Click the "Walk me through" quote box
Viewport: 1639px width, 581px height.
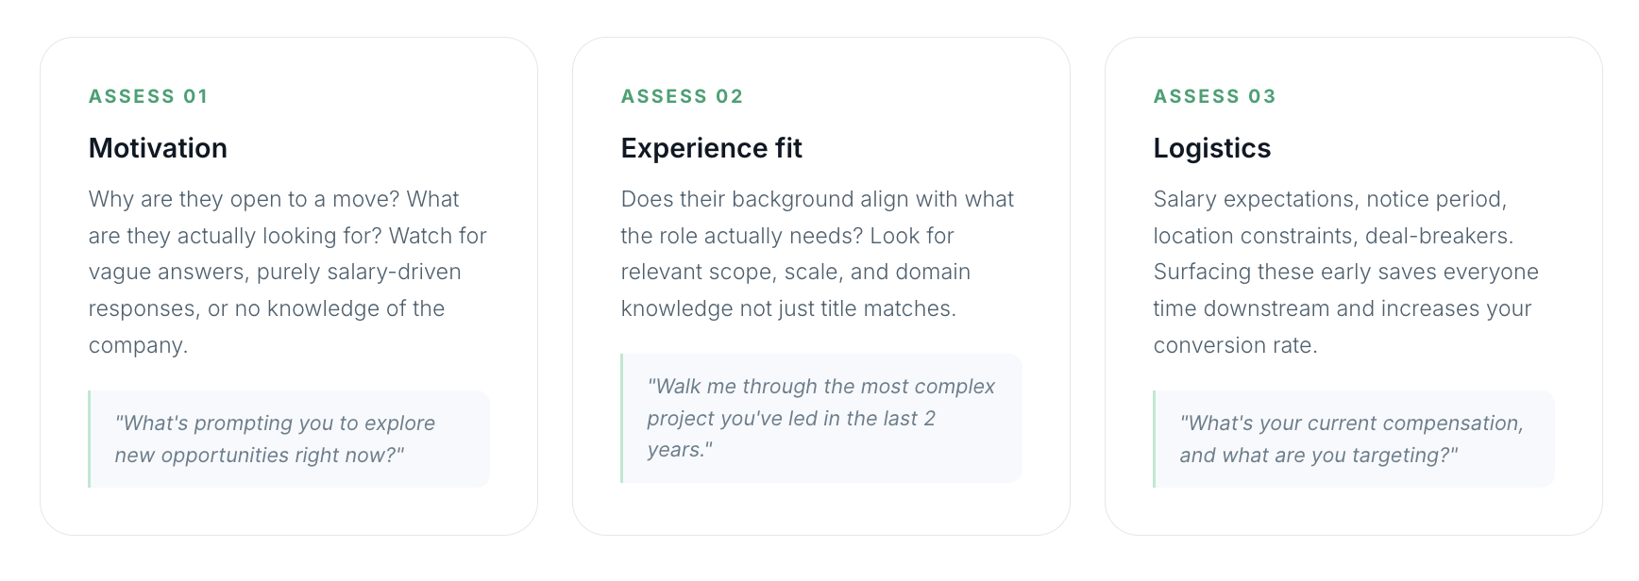click(x=821, y=418)
